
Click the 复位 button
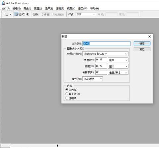point(142,49)
